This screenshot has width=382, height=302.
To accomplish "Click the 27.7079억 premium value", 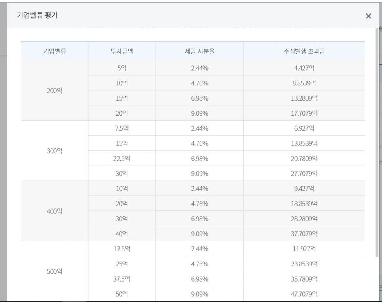I will coord(304,173).
